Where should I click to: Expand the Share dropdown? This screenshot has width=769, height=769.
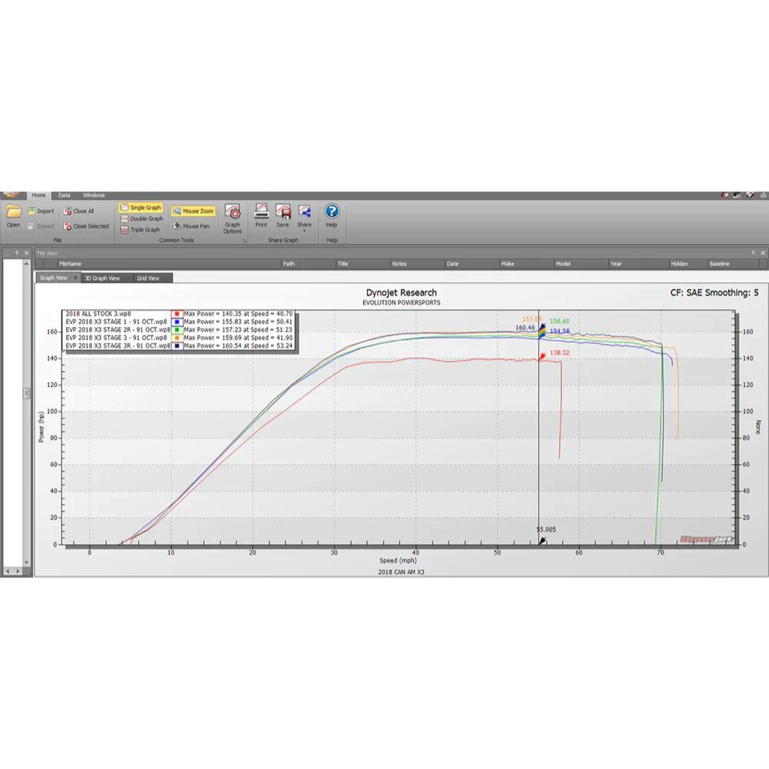[305, 230]
